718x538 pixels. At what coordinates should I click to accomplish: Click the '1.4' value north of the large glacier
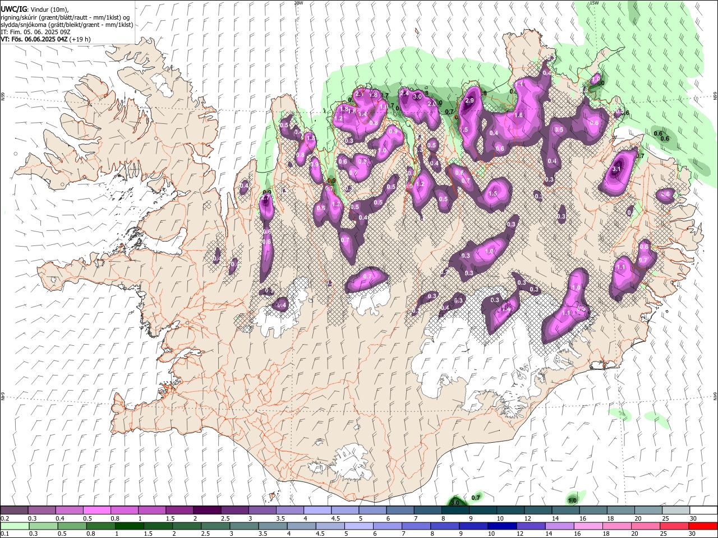click(506, 309)
